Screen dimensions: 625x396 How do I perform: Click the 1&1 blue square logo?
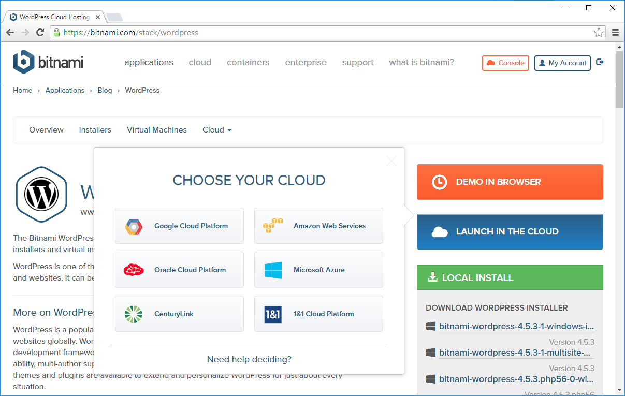point(273,314)
